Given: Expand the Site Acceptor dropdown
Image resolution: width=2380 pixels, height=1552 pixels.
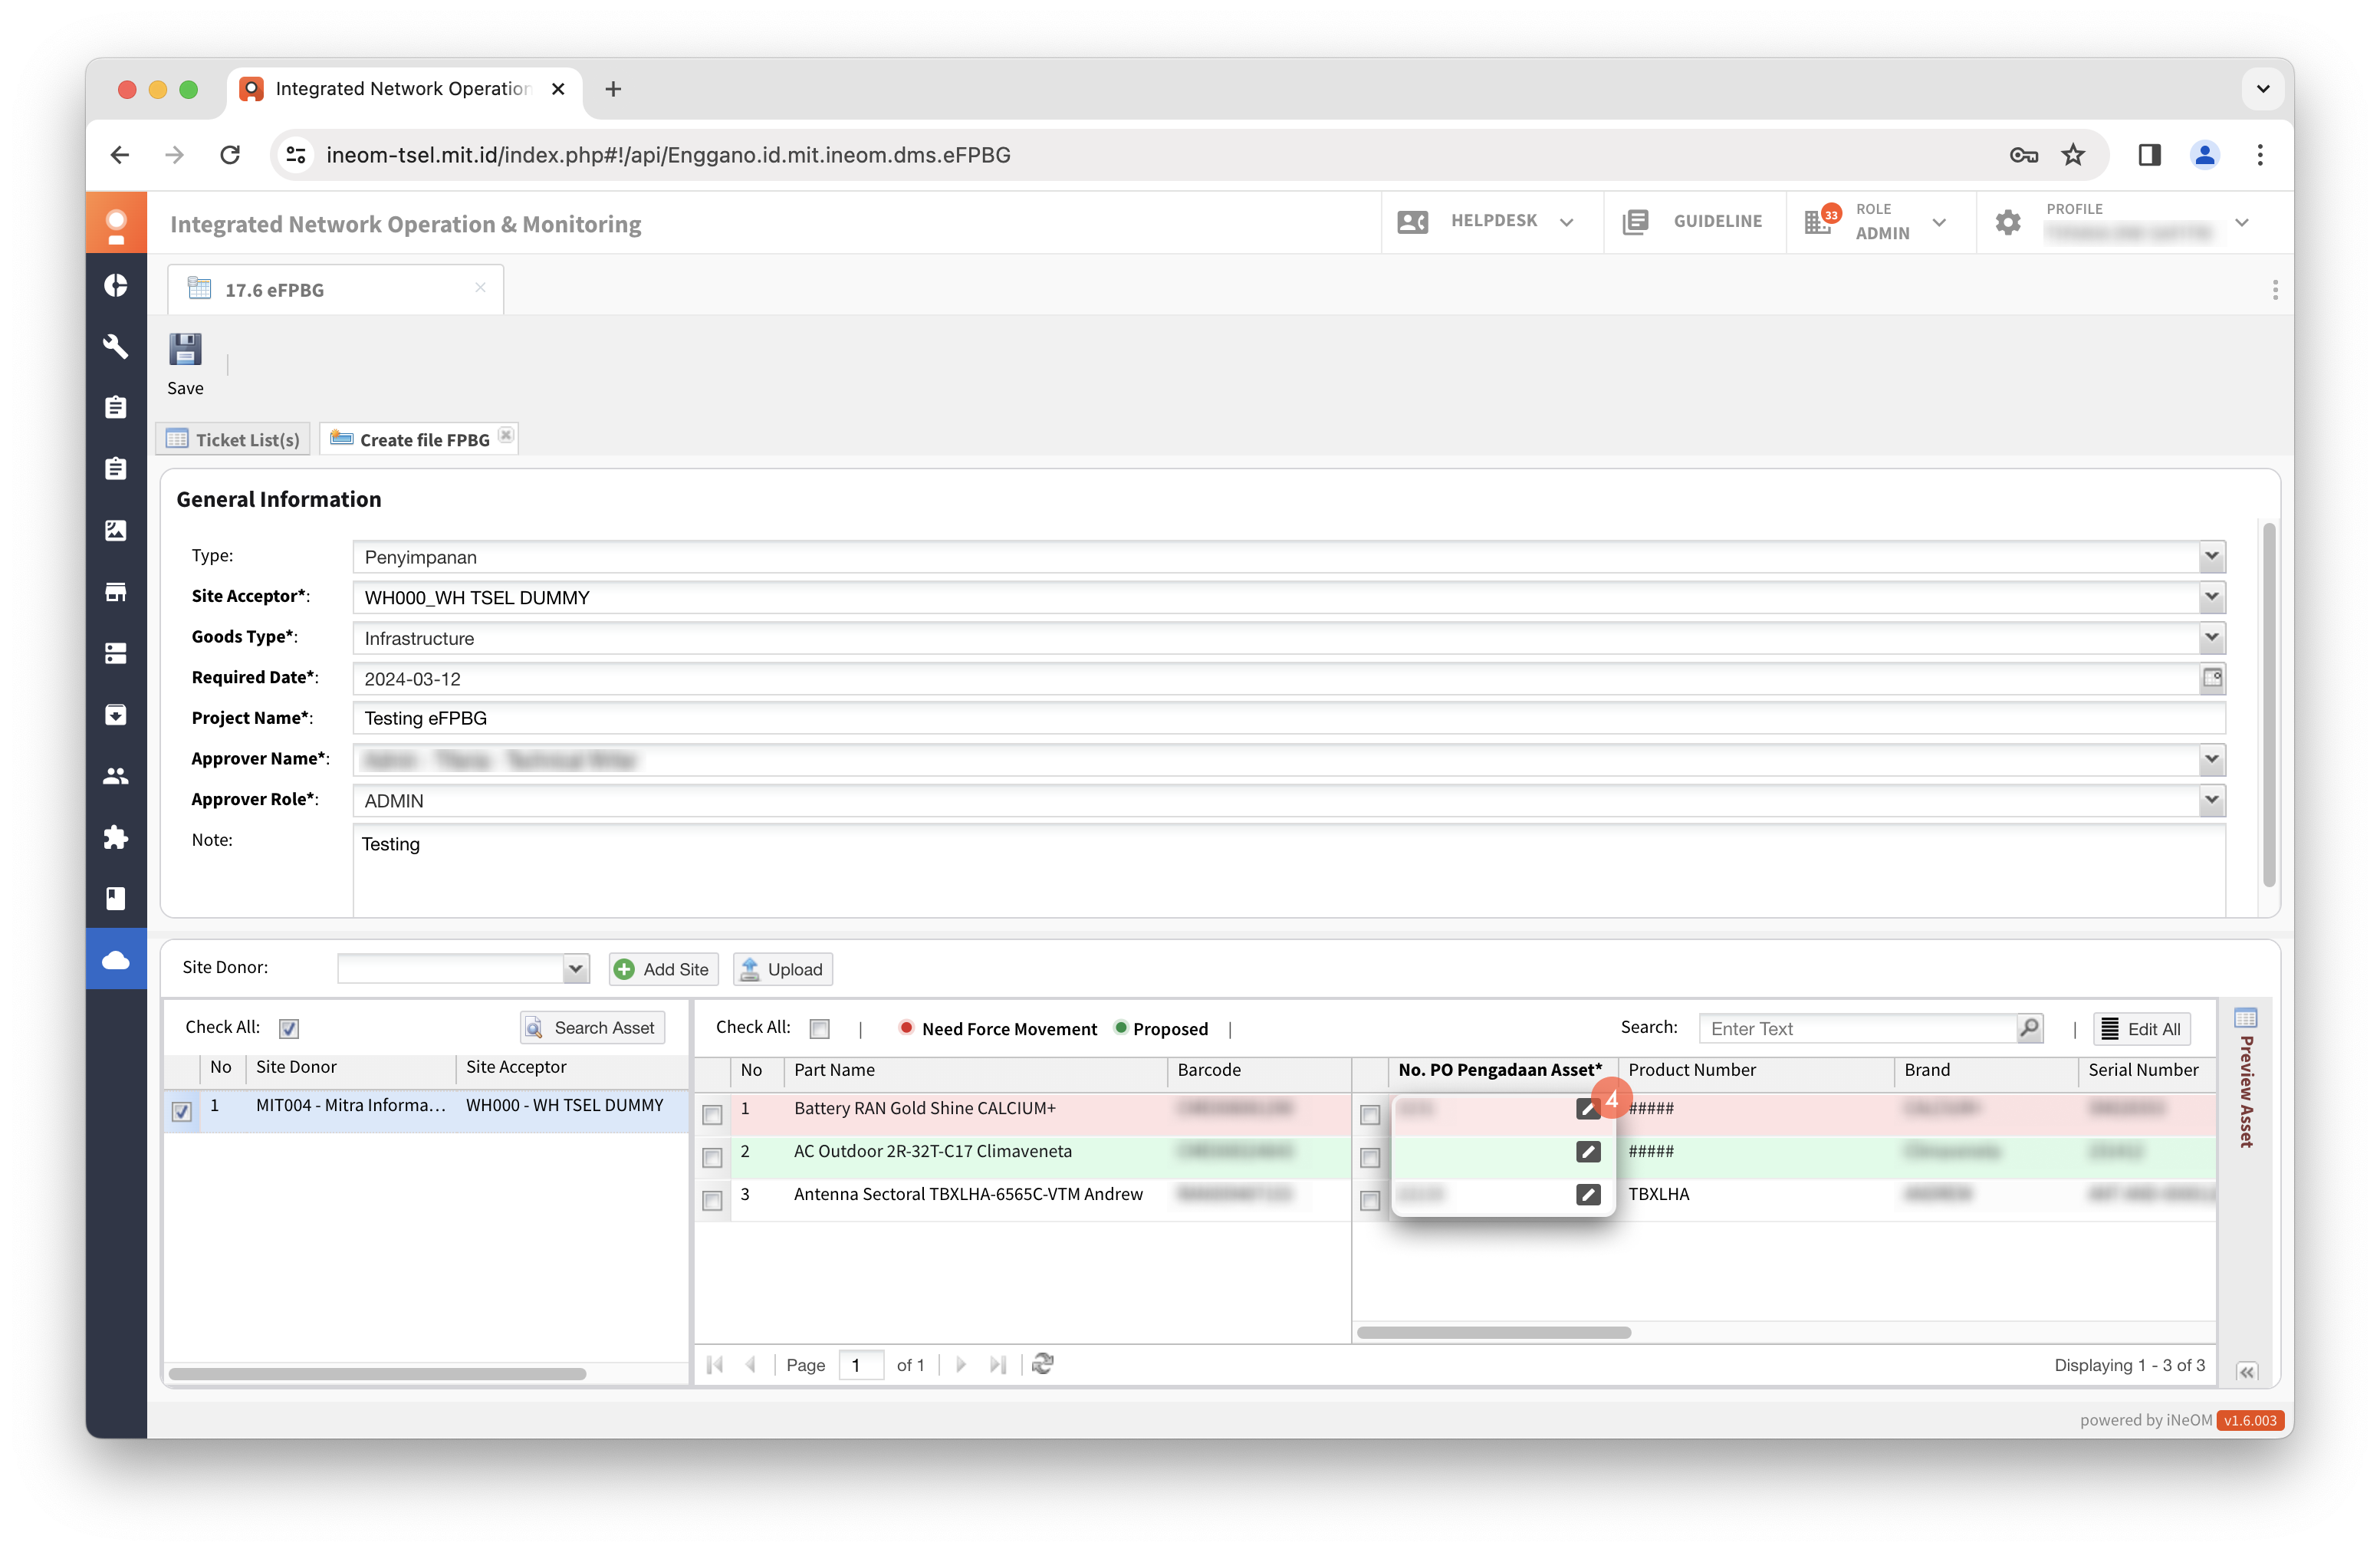Looking at the screenshot, I should pos(2212,597).
